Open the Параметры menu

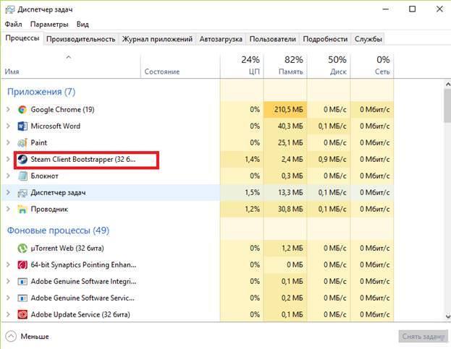tap(49, 25)
